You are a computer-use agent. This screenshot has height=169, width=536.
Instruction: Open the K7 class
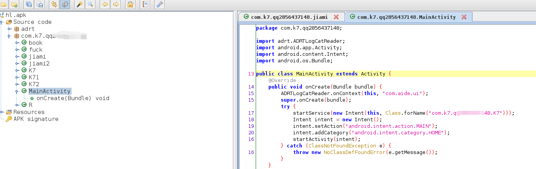pos(32,70)
